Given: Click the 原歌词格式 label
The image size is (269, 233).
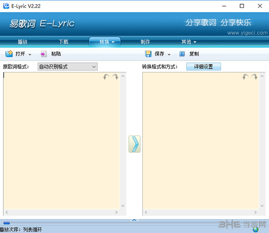Looking at the screenshot, I should (16, 67).
